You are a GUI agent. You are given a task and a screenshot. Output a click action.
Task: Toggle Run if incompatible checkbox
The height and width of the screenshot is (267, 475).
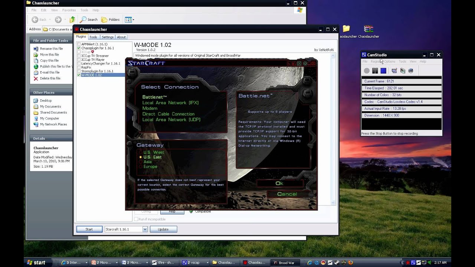[136, 219]
